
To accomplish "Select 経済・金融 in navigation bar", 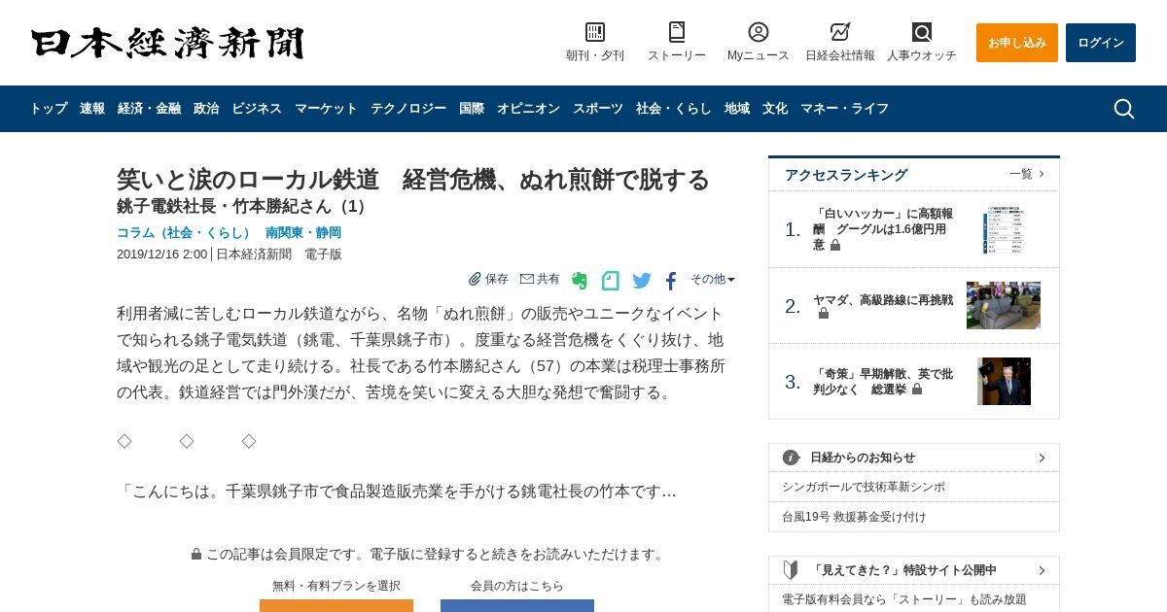I will pyautogui.click(x=149, y=109).
